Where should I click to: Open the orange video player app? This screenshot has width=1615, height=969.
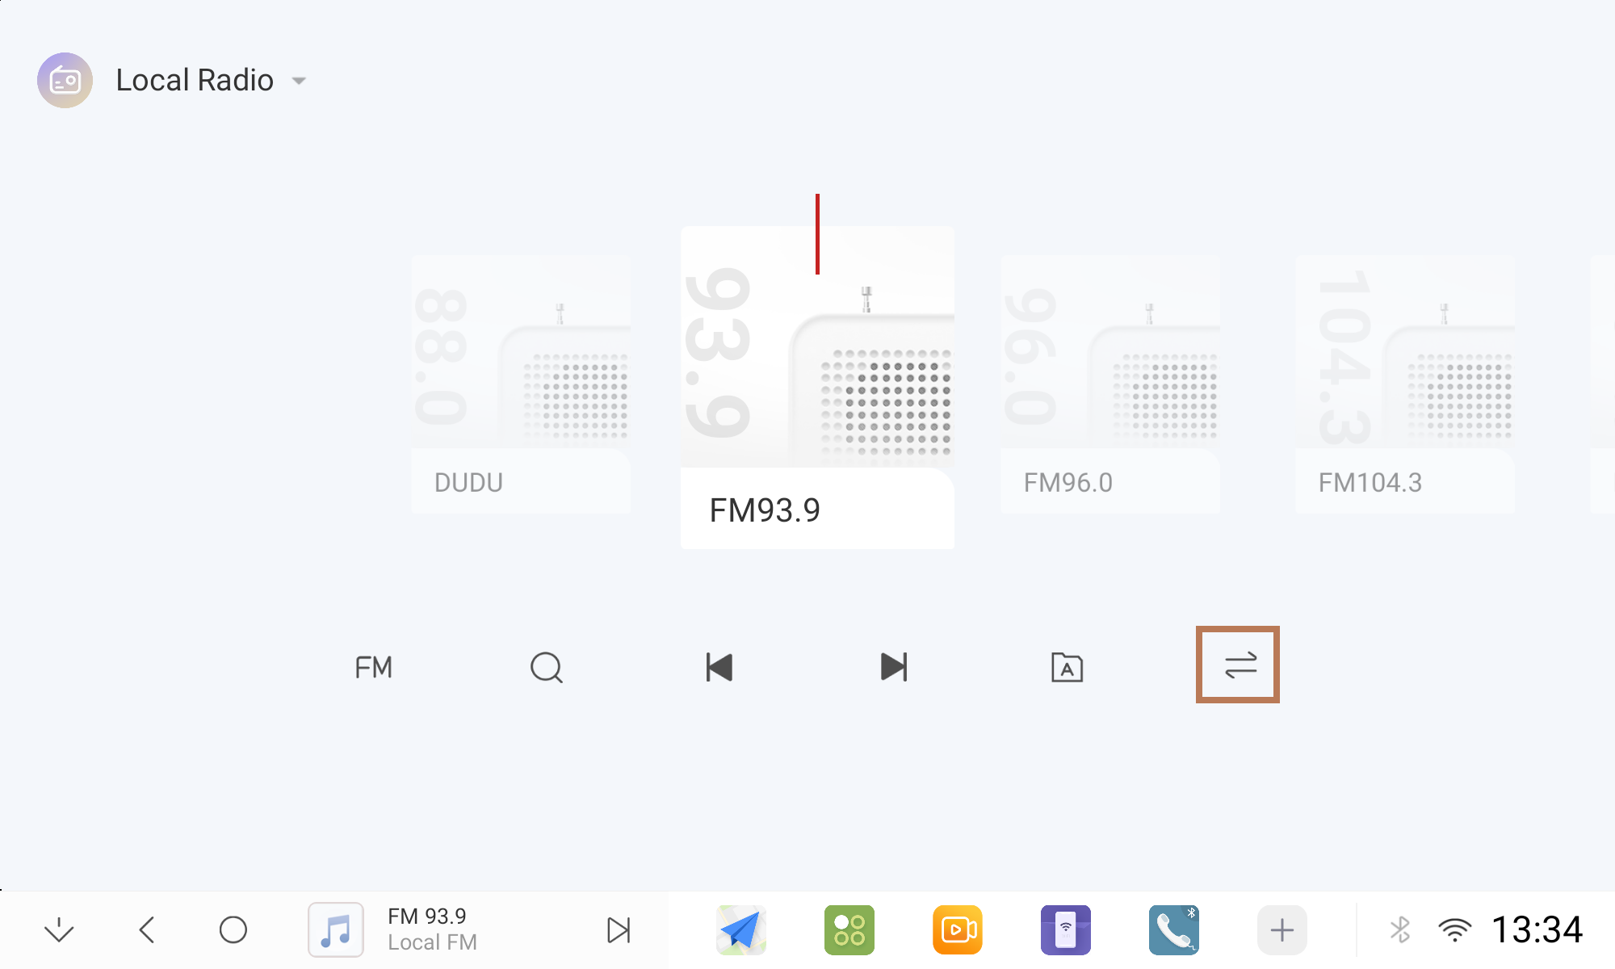(958, 930)
